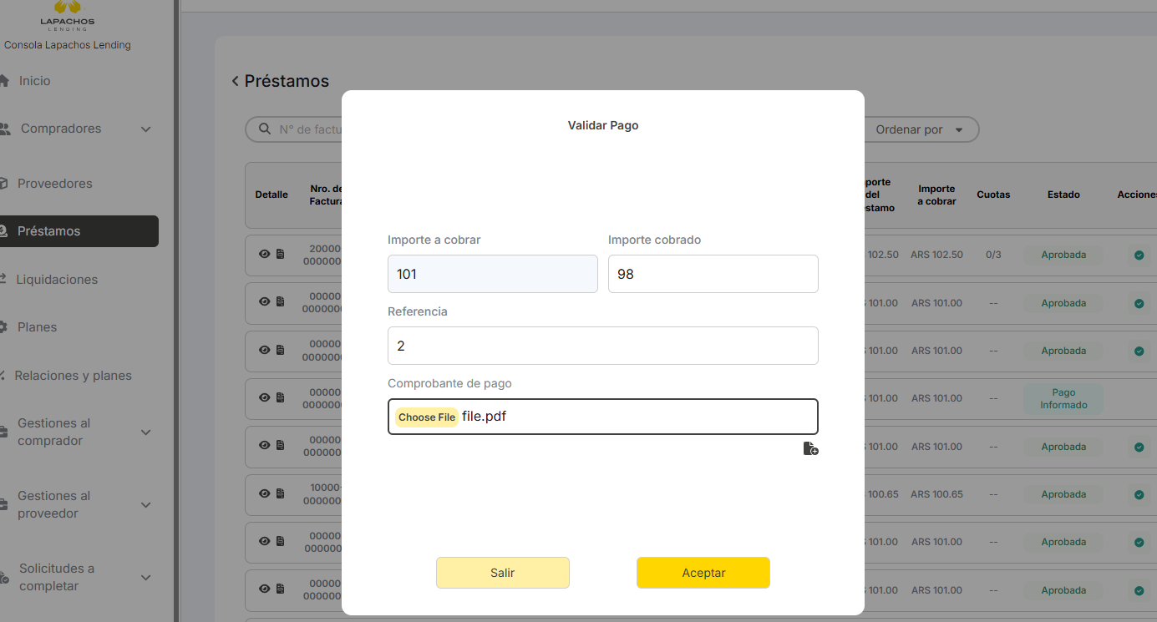
Task: Click the Inicio home icon in the sidebar
Action: [4, 81]
